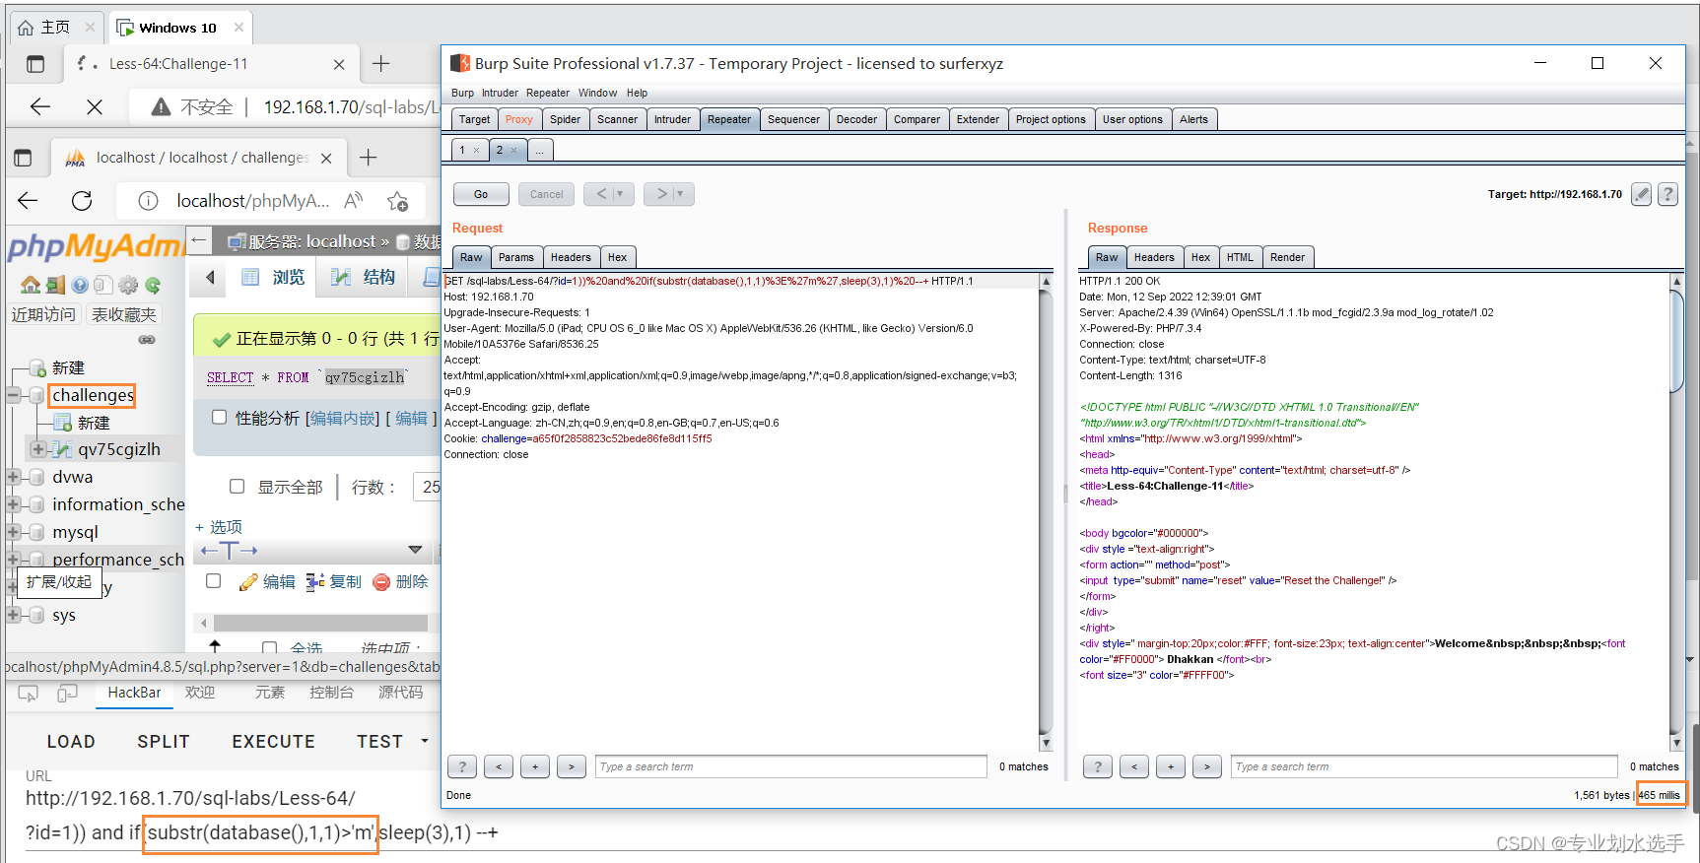Click Burp Repeater help question icon

(x=1667, y=194)
